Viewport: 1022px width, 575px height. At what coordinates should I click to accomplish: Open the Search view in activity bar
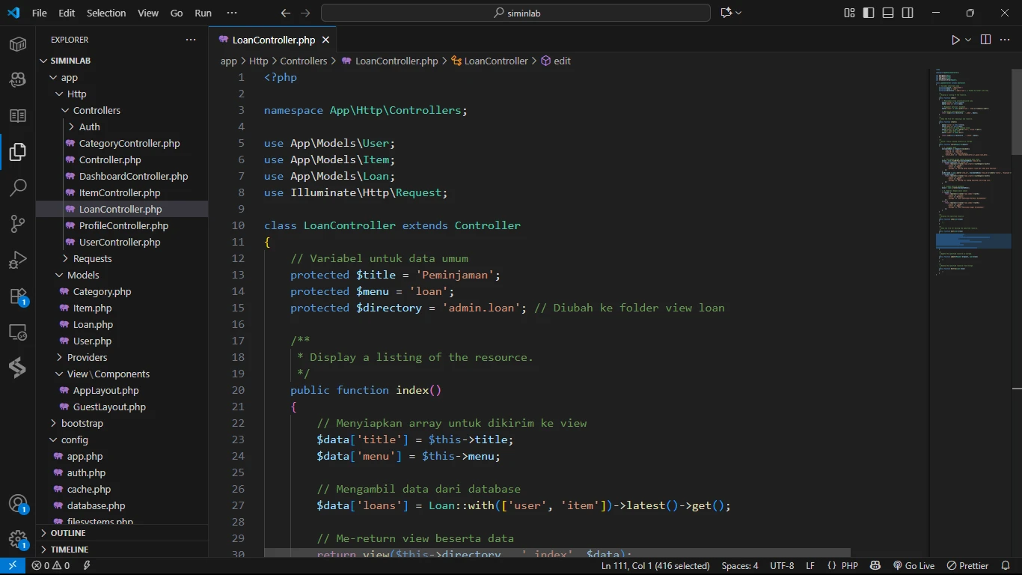point(18,187)
